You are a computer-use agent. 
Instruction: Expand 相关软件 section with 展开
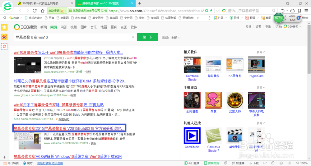click(261, 52)
